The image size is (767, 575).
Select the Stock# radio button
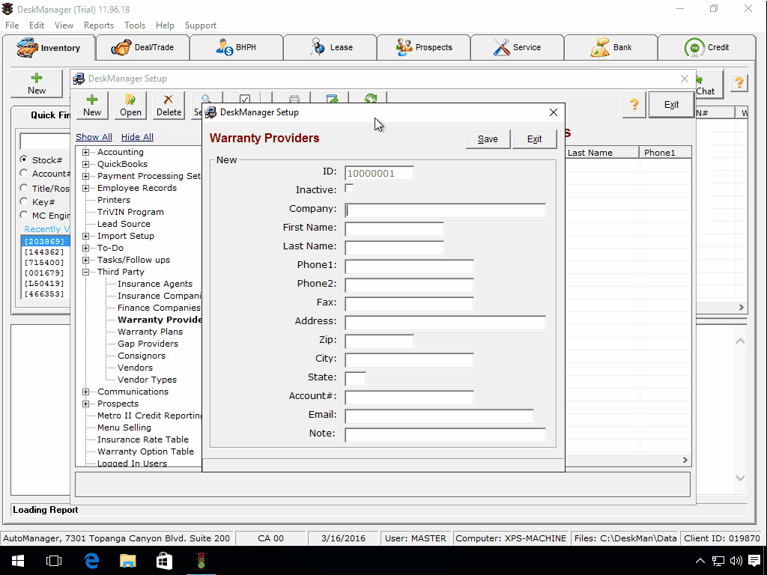coord(23,159)
